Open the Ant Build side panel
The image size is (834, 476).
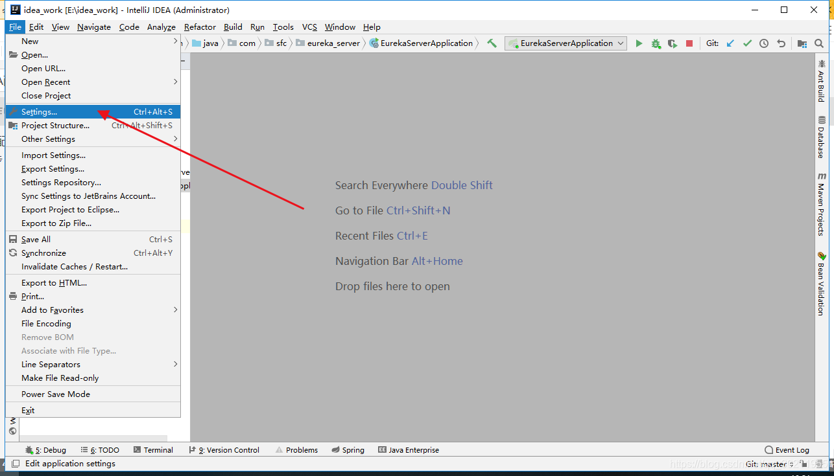(x=822, y=80)
